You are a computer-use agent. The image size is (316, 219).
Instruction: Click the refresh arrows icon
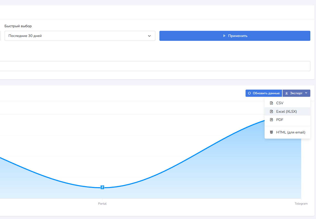[249, 93]
